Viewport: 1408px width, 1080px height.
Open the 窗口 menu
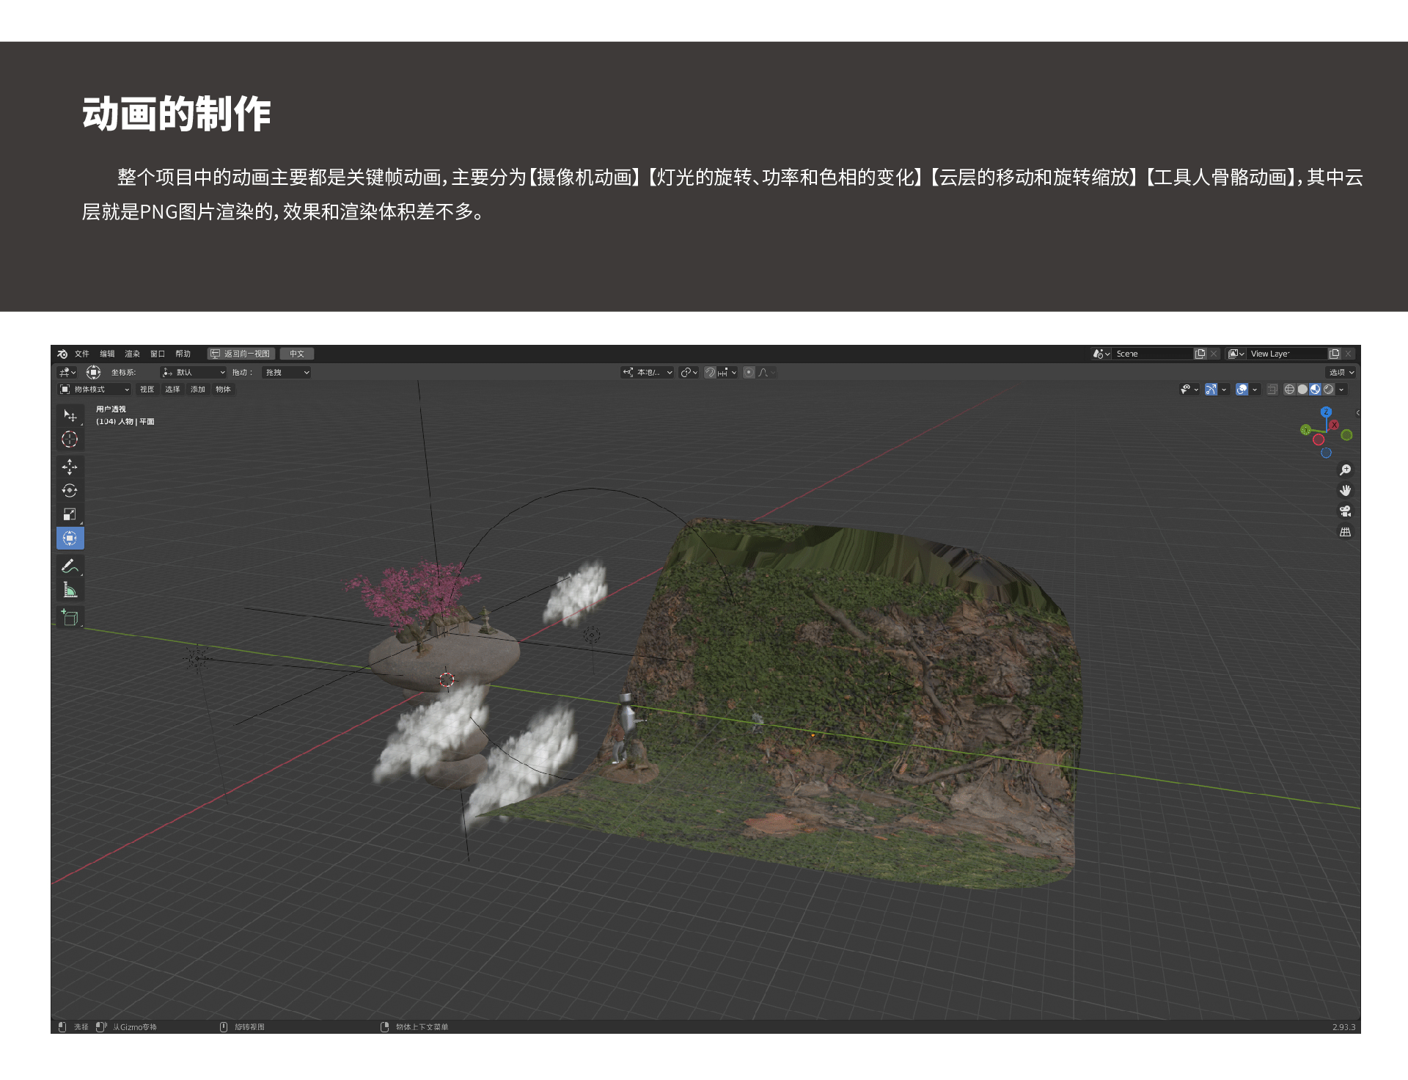158,354
